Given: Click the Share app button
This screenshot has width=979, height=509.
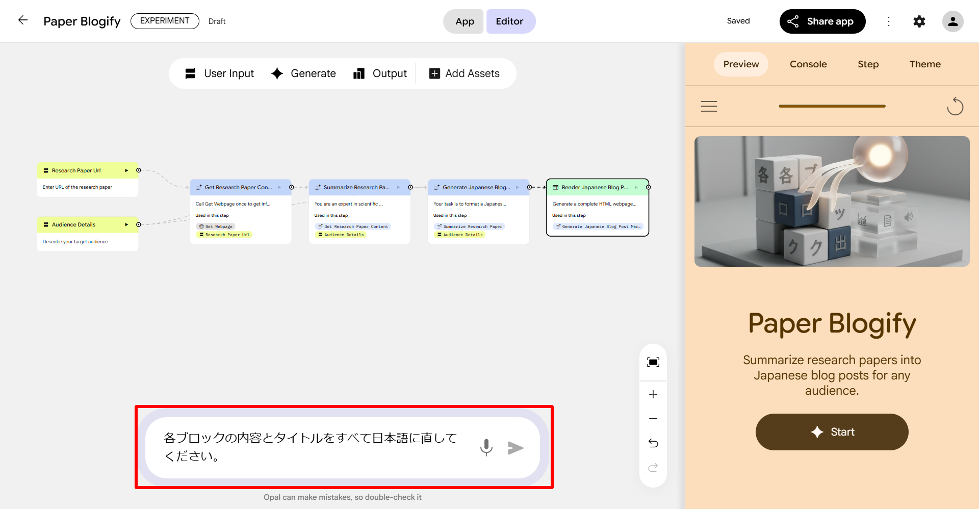Looking at the screenshot, I should click(x=822, y=21).
